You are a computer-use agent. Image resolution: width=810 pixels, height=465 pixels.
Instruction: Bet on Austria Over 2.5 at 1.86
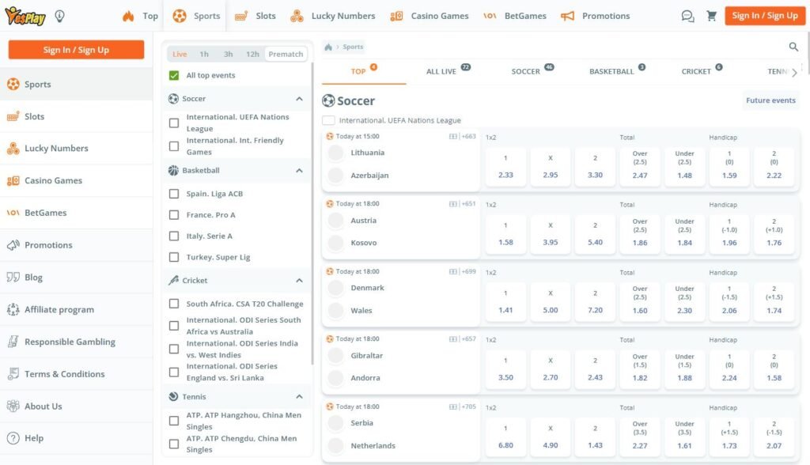[x=640, y=233]
